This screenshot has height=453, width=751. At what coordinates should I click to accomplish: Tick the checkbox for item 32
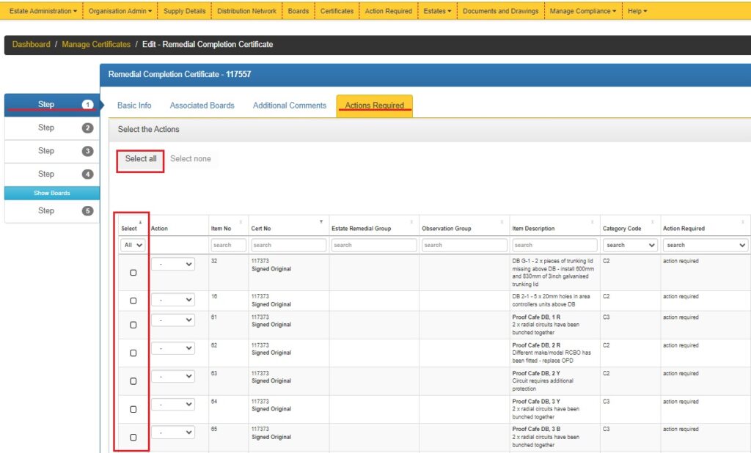133,273
